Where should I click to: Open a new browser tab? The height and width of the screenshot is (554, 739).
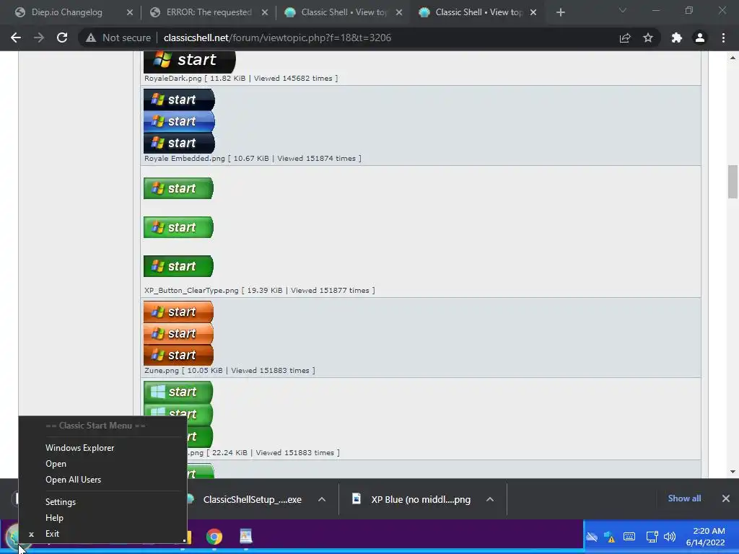coord(560,12)
